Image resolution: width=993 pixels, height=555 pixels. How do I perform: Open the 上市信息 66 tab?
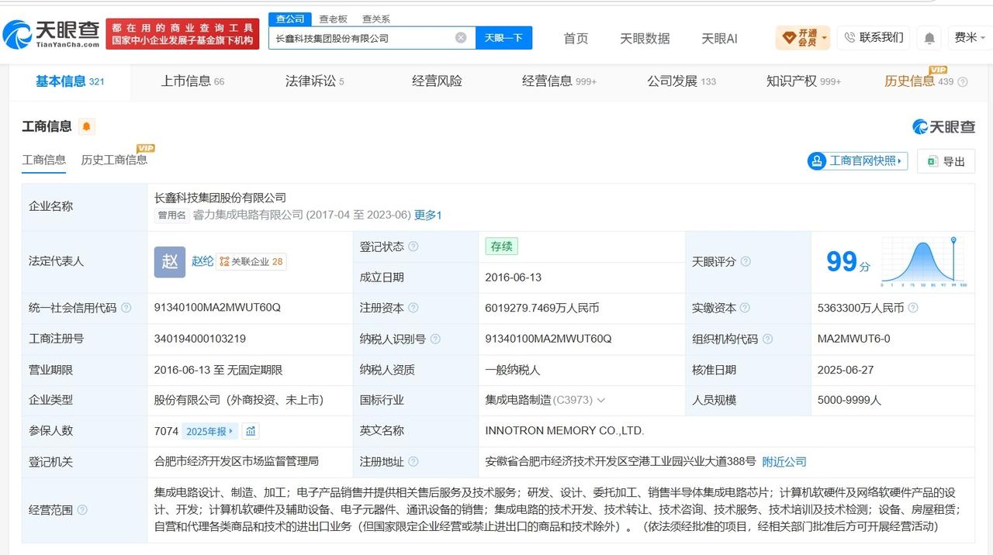pyautogui.click(x=192, y=81)
